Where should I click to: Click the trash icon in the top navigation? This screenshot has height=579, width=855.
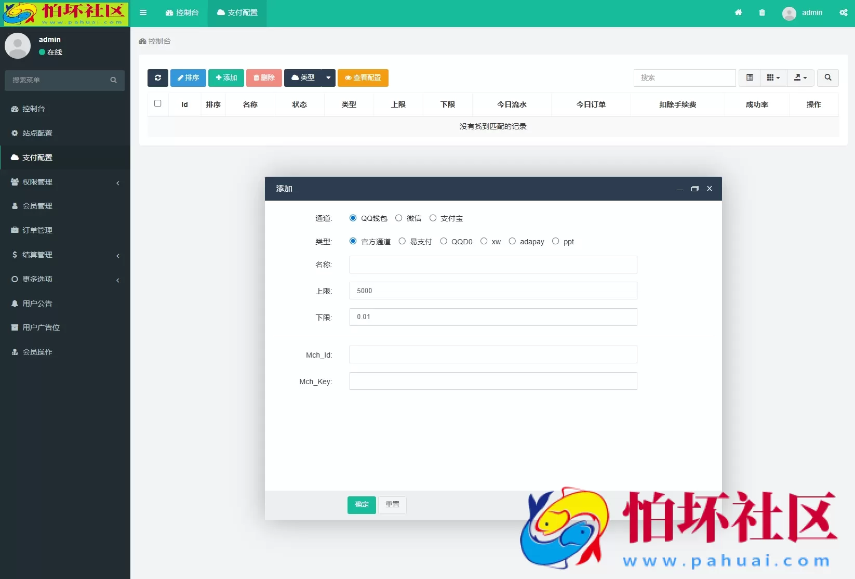coord(762,12)
